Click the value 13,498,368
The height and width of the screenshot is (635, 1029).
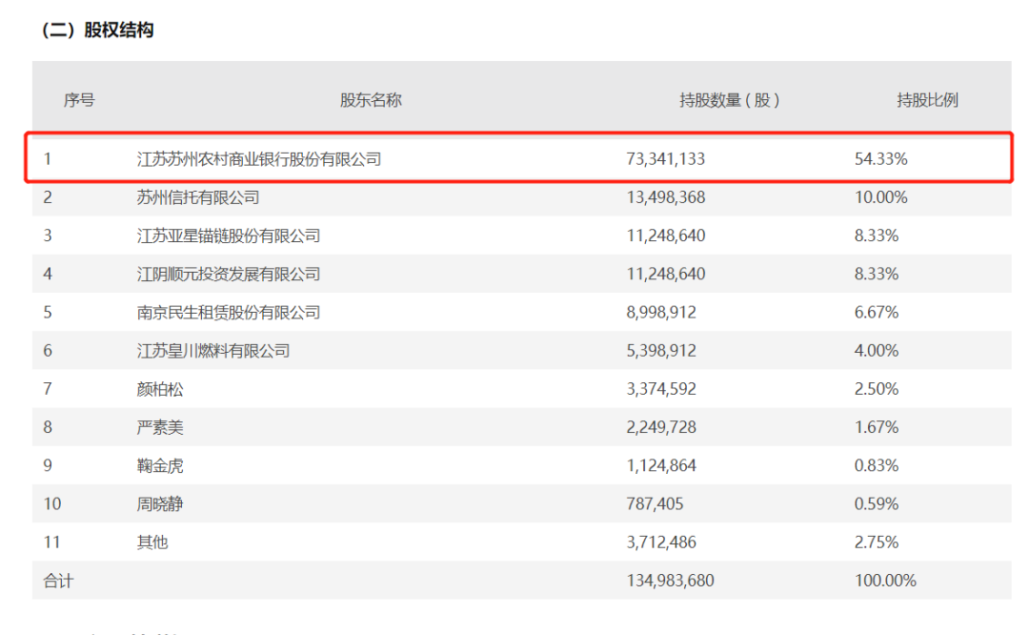point(665,197)
